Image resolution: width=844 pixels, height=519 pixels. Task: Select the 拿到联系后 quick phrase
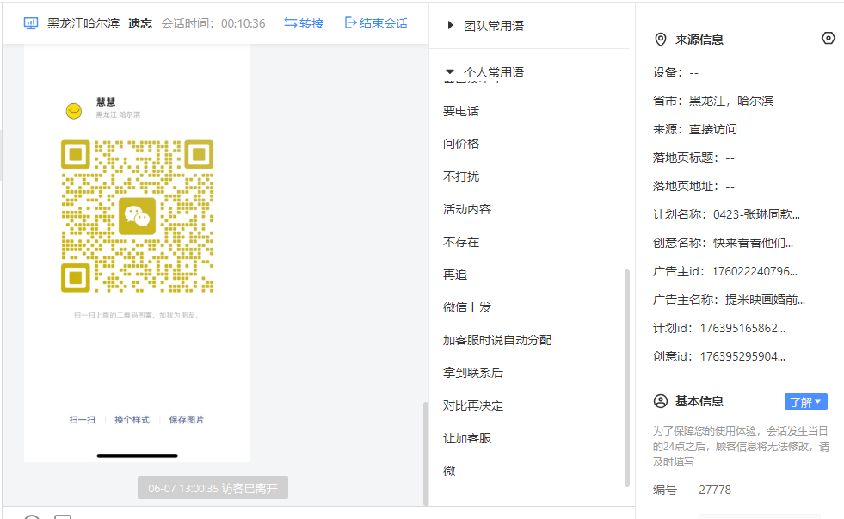(x=472, y=373)
